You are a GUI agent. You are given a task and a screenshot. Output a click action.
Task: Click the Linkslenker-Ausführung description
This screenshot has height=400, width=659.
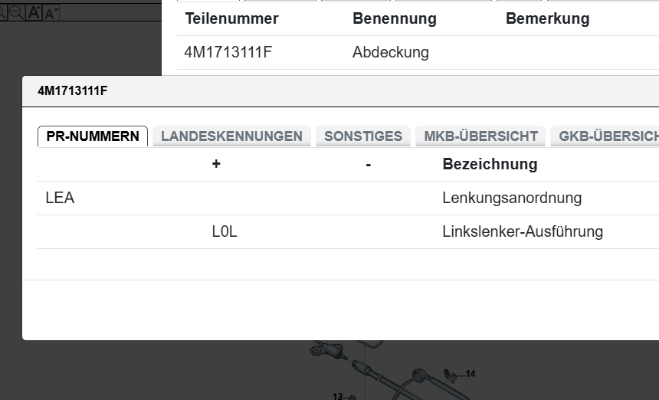click(523, 231)
